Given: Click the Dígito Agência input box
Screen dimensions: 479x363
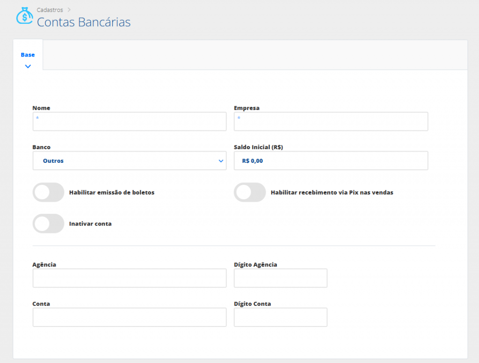Looking at the screenshot, I should [x=280, y=278].
